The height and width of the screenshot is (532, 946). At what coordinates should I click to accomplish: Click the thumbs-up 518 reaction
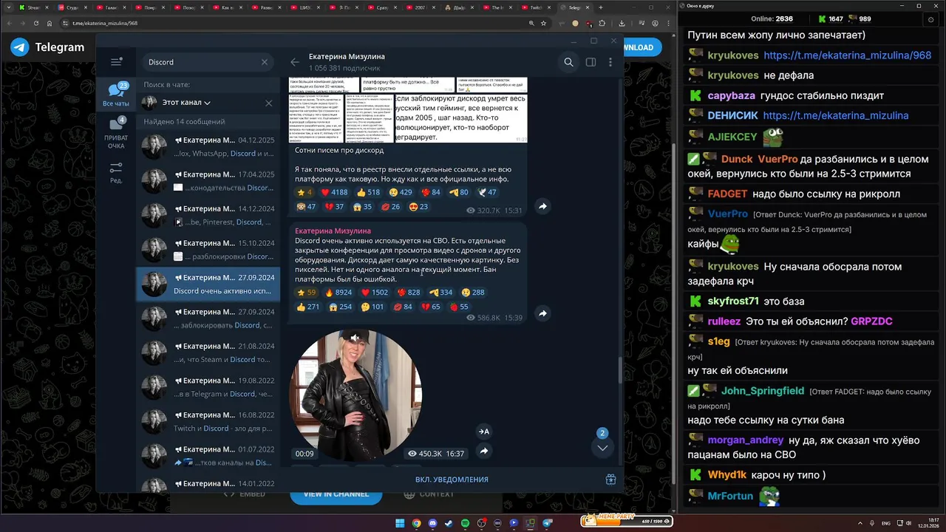pyautogui.click(x=368, y=192)
